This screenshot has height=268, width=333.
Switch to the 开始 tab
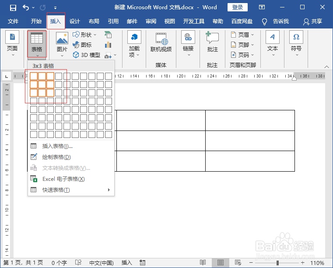[x=36, y=21]
